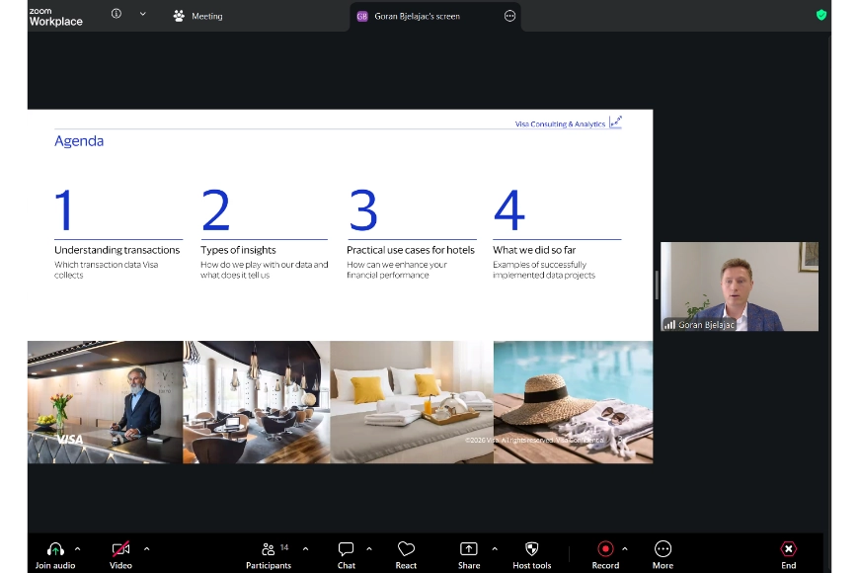Screen dimensions: 859x573
Task: Unmute audio via the headphones icon
Action: pyautogui.click(x=55, y=550)
